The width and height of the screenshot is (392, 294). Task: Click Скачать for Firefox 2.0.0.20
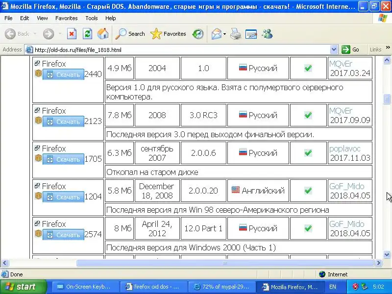[x=63, y=197]
